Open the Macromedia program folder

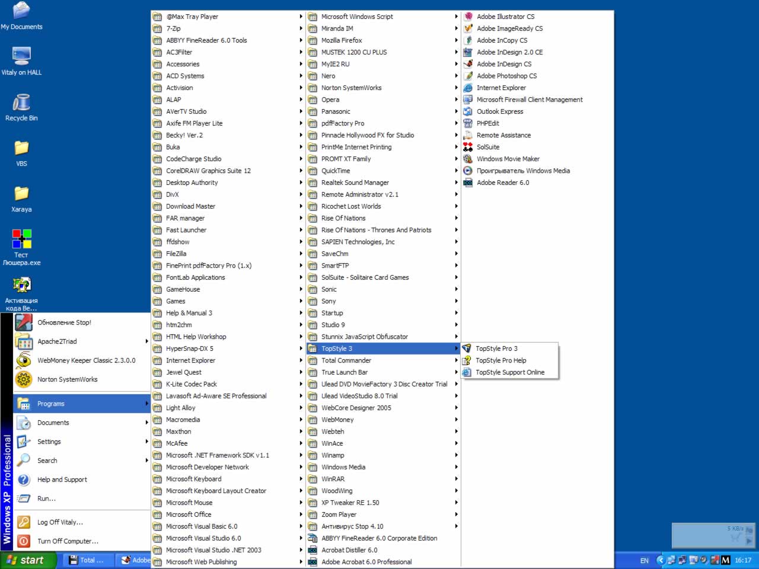click(228, 420)
